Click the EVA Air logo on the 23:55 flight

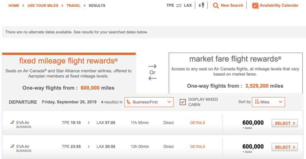point(13,146)
